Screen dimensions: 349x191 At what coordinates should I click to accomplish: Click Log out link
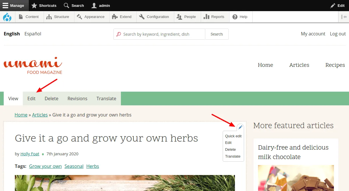(x=338, y=34)
